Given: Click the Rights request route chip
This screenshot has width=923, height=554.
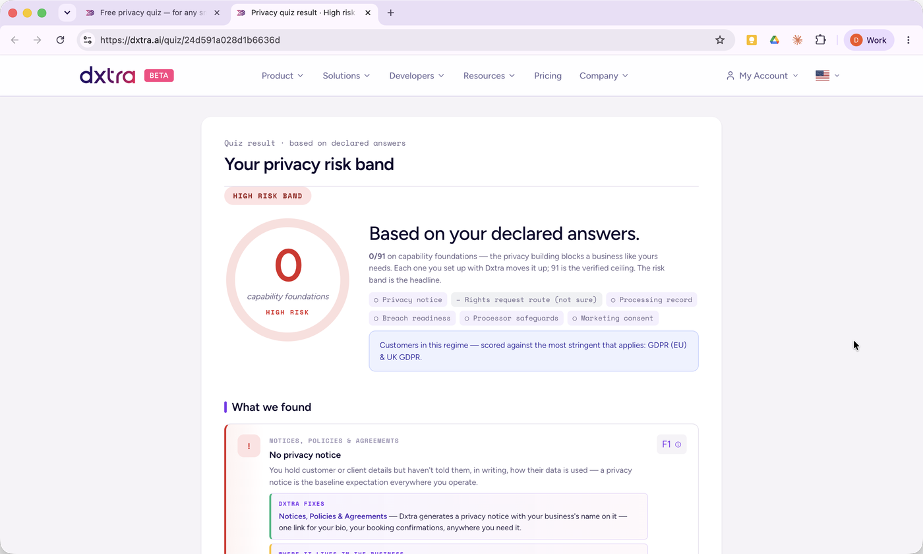Looking at the screenshot, I should [x=526, y=300].
